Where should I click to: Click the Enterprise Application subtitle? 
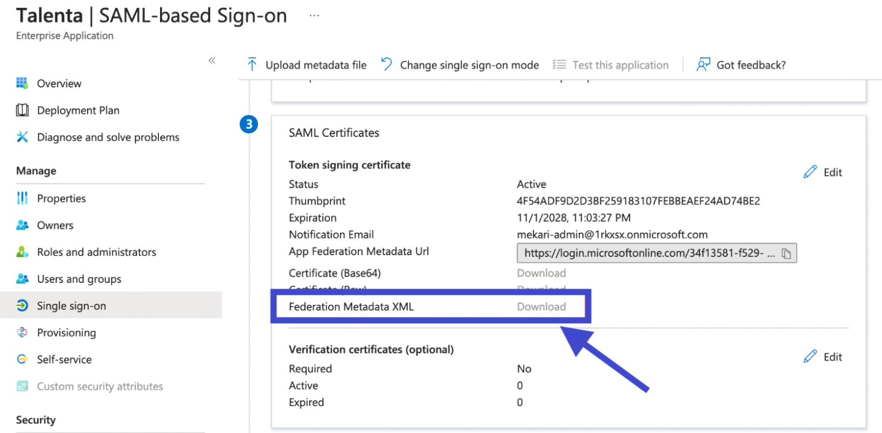tap(65, 36)
